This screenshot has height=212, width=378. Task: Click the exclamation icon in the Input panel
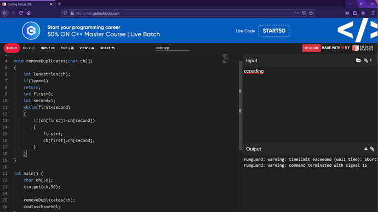[371, 60]
